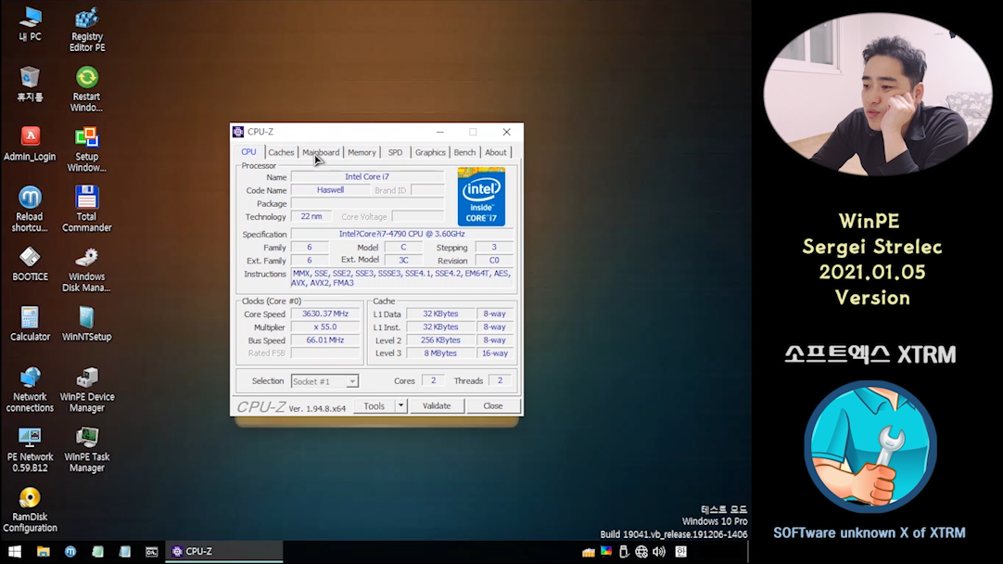The height and width of the screenshot is (564, 1003).
Task: Select the Calculator desktop icon
Action: click(30, 324)
